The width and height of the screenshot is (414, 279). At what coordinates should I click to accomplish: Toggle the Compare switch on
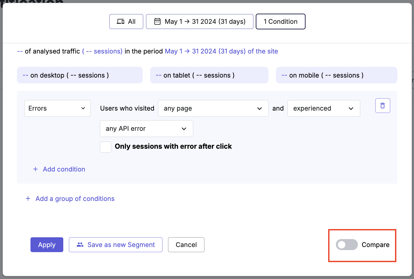pos(347,245)
